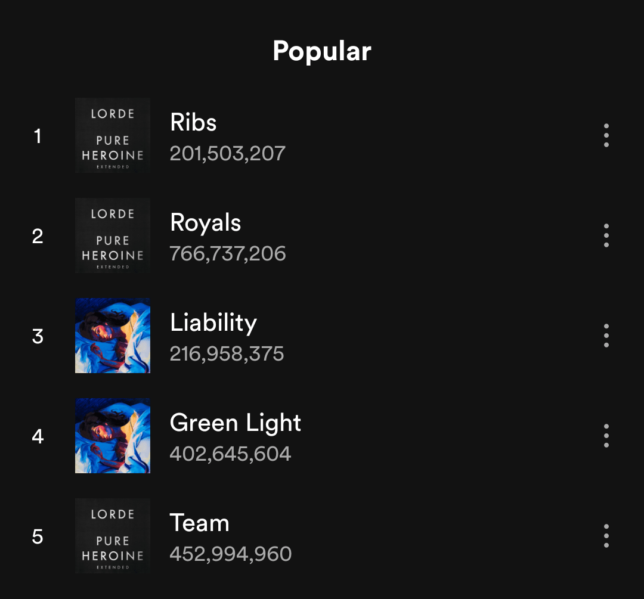Image resolution: width=644 pixels, height=599 pixels.
Task: Click the Pure Heroine cover beside Team
Action: click(113, 536)
